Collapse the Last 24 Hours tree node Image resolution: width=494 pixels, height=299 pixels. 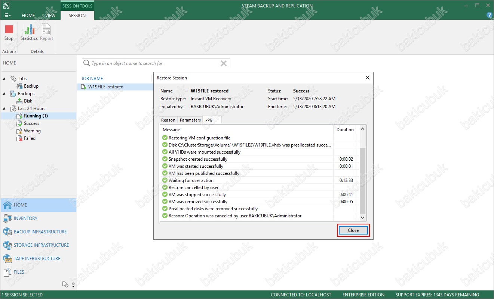(4, 108)
